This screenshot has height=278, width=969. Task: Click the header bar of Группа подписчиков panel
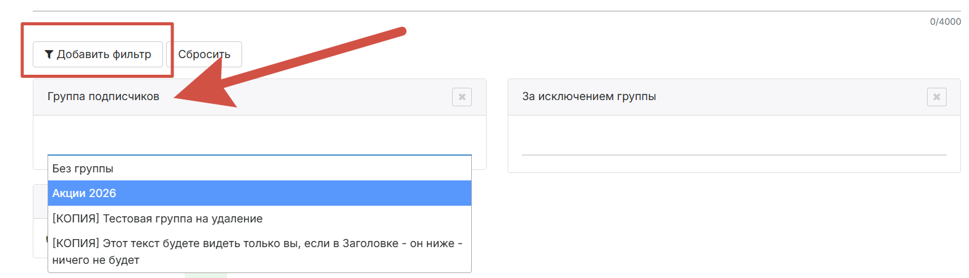[x=309, y=97]
